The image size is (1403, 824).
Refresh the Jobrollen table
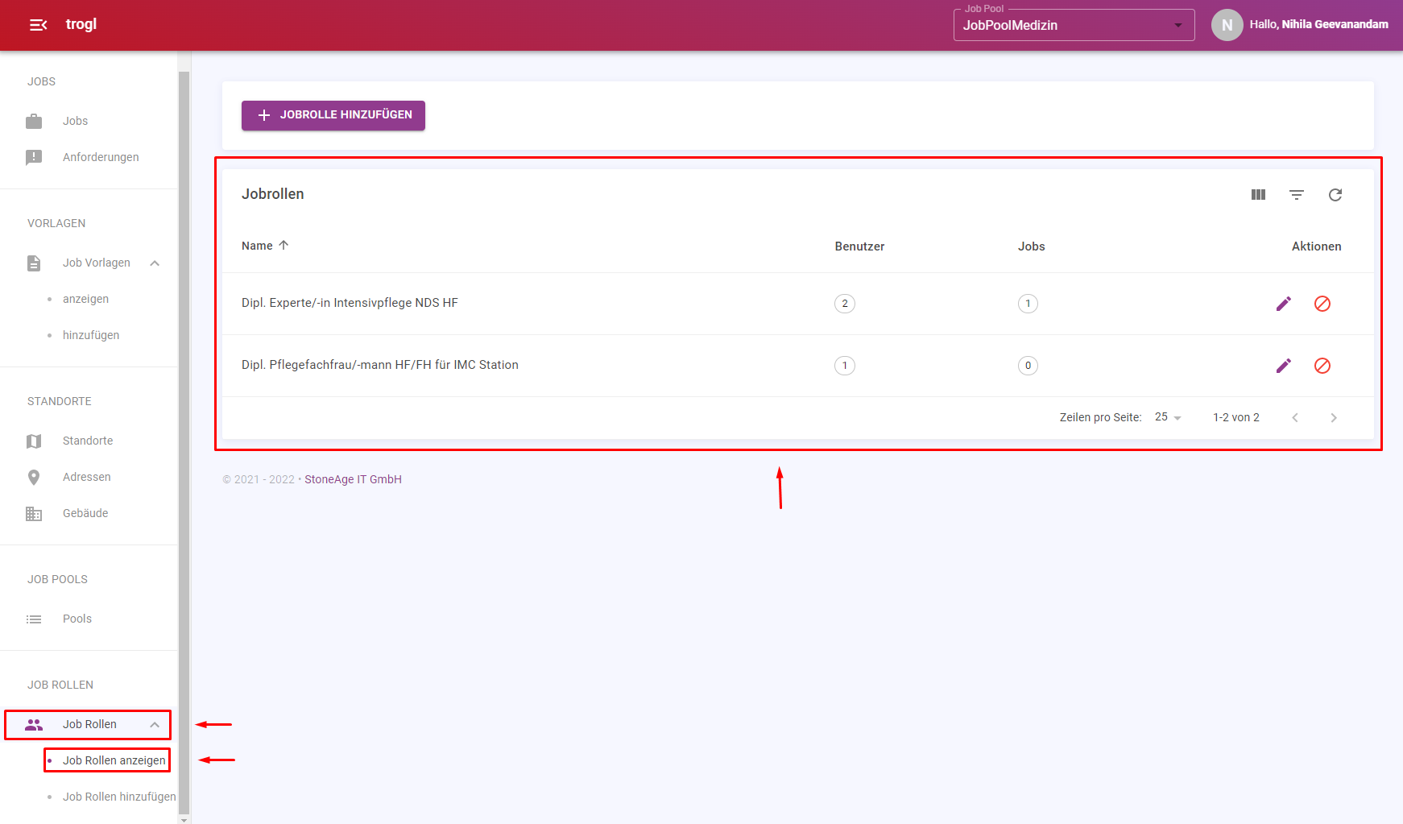[1335, 195]
